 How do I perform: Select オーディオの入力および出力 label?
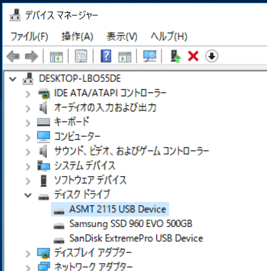point(105,108)
